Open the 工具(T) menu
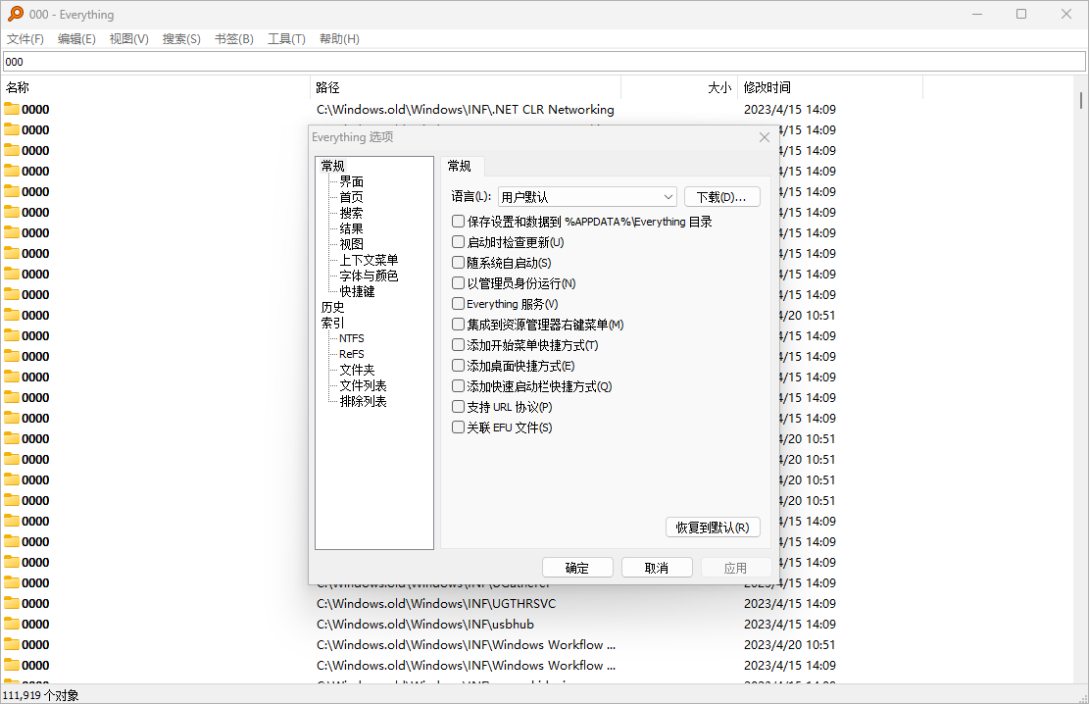Screen dimensions: 1089x704 pyautogui.click(x=286, y=39)
